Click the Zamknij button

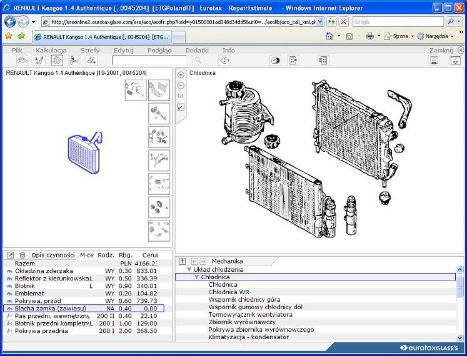pos(441,51)
